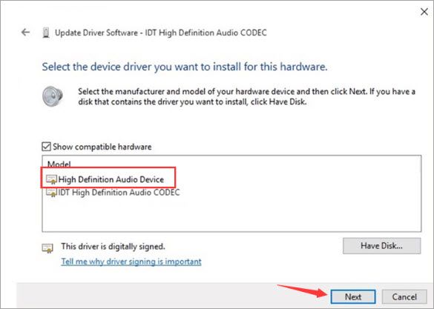Go back using the left arrow

(x=25, y=33)
